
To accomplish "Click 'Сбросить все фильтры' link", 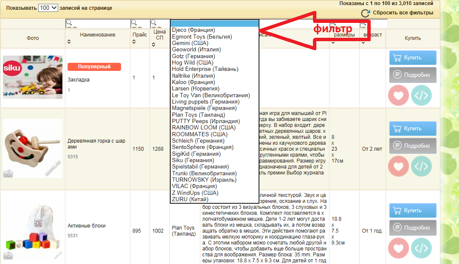I will (x=403, y=13).
